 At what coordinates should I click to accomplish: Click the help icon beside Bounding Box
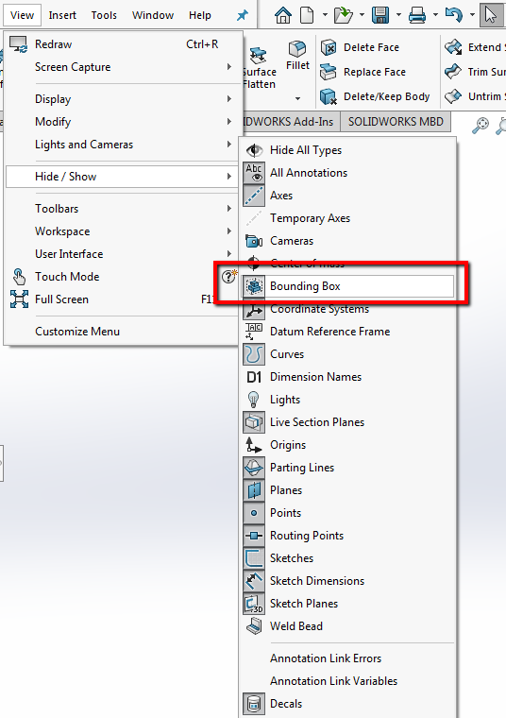coord(229,276)
